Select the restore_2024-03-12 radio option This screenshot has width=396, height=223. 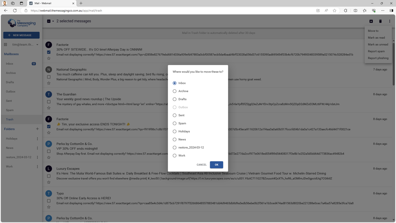[174, 147]
